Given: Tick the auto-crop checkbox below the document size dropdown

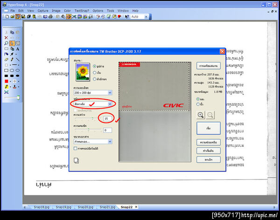Looking at the screenshot, I should click(75, 148).
